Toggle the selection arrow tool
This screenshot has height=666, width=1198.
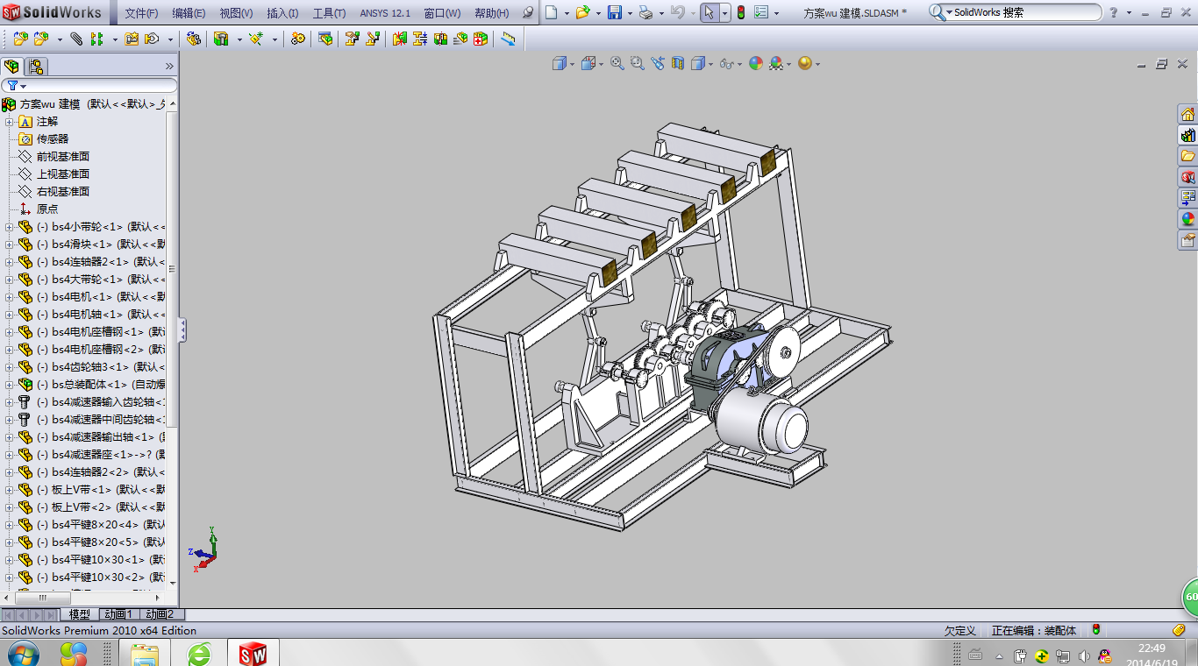tap(710, 13)
